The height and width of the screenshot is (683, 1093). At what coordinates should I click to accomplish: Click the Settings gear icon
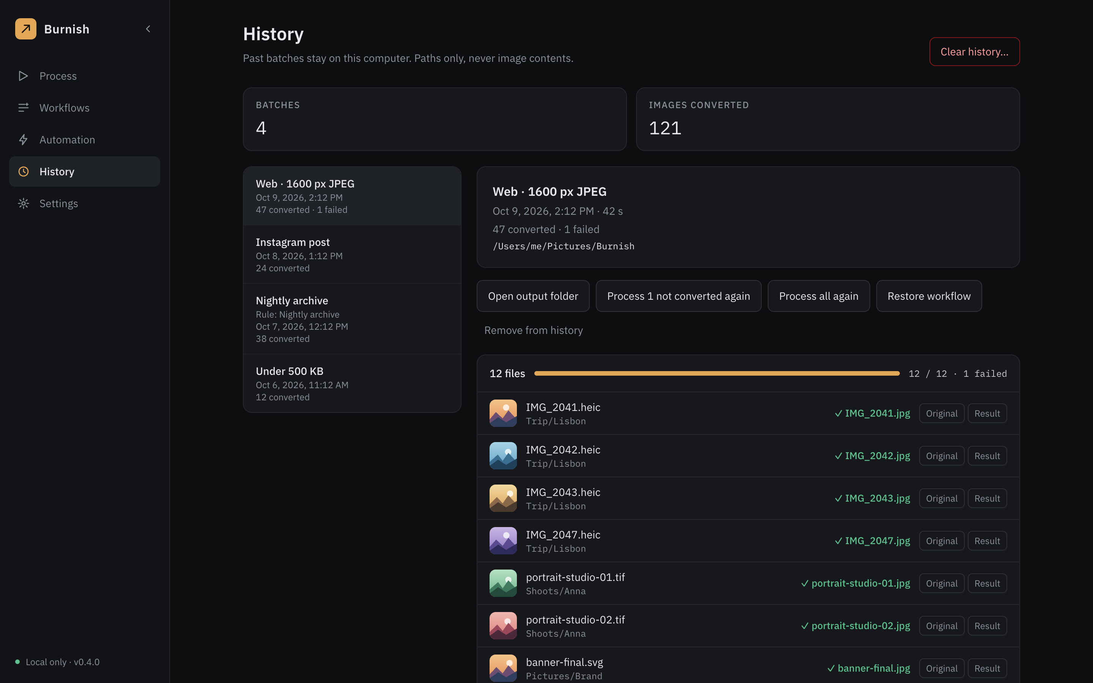point(24,203)
